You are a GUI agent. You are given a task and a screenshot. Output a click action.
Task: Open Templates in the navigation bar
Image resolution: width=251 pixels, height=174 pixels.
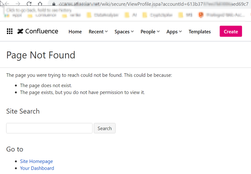click(x=199, y=32)
